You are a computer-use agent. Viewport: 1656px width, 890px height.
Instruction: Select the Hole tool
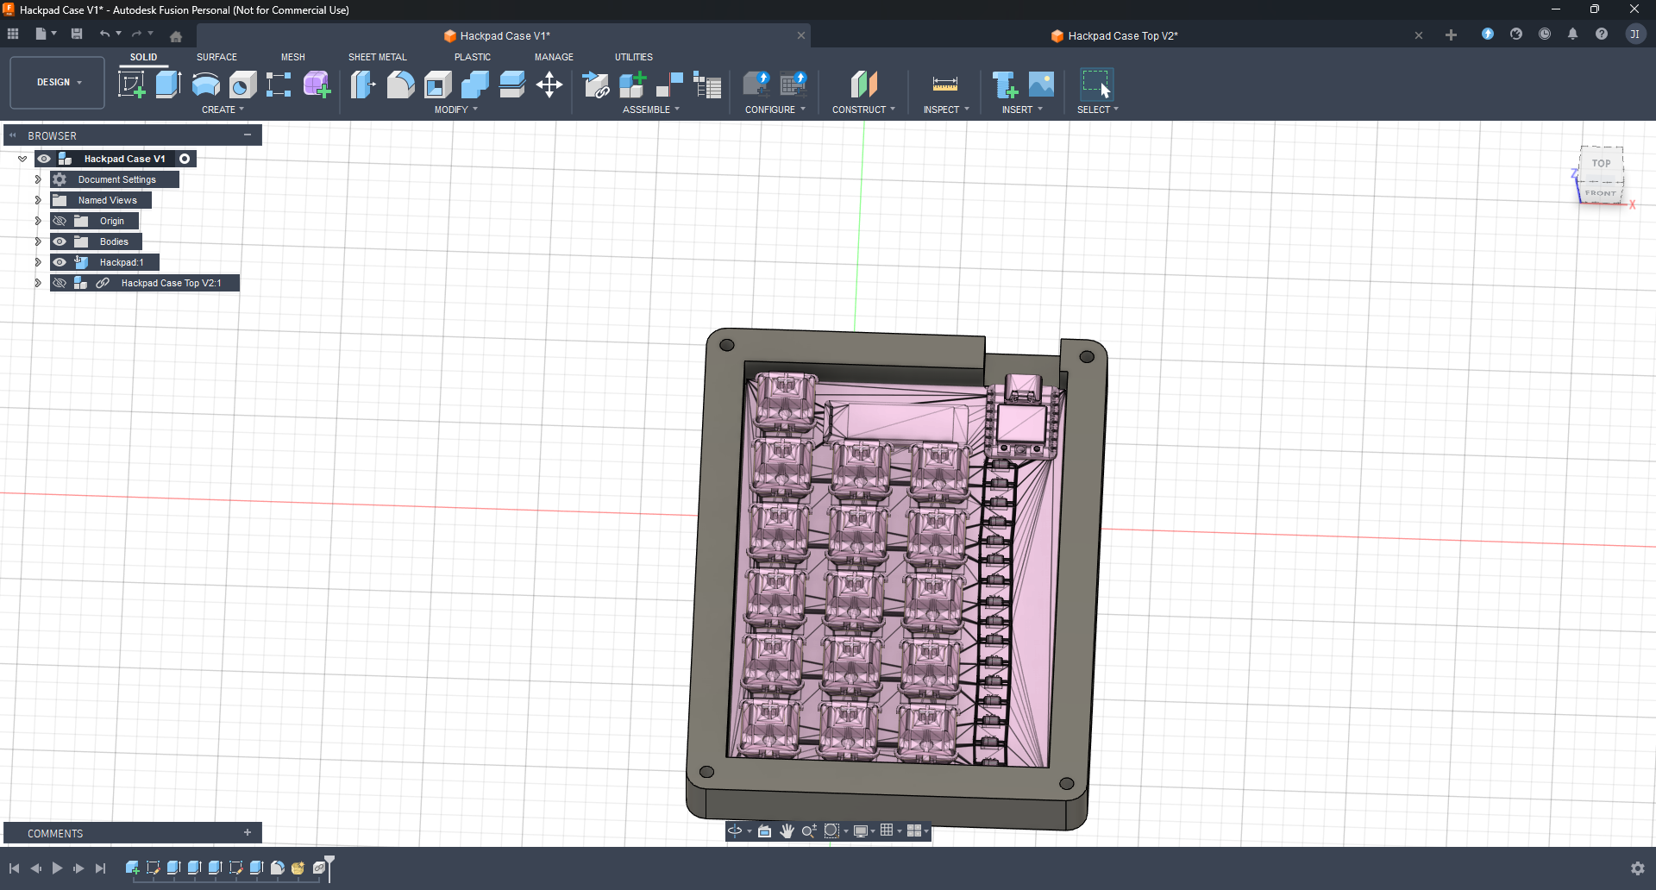coord(243,85)
